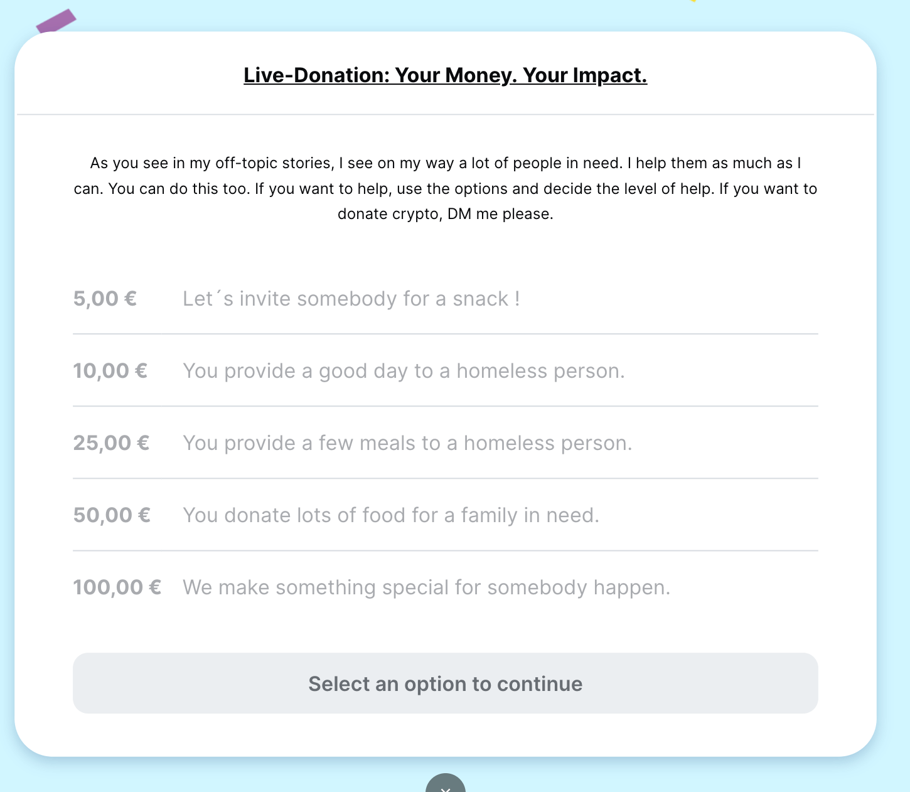Screen dimensions: 910x792
Task: Click 'Select an option to continue' button
Action: (445, 683)
